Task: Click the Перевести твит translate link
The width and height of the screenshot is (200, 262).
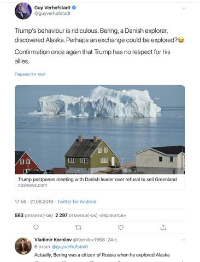Action: 30,74
